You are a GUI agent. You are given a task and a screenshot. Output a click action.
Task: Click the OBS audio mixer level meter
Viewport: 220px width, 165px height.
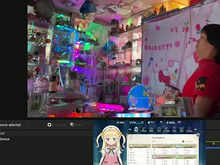(x=213, y=142)
